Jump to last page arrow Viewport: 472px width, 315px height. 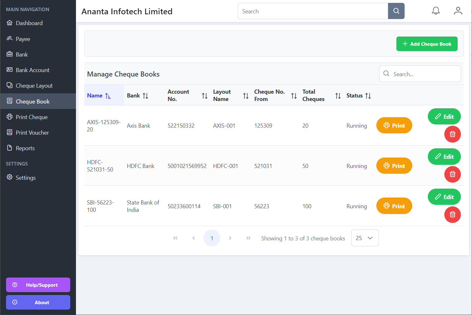[249, 238]
